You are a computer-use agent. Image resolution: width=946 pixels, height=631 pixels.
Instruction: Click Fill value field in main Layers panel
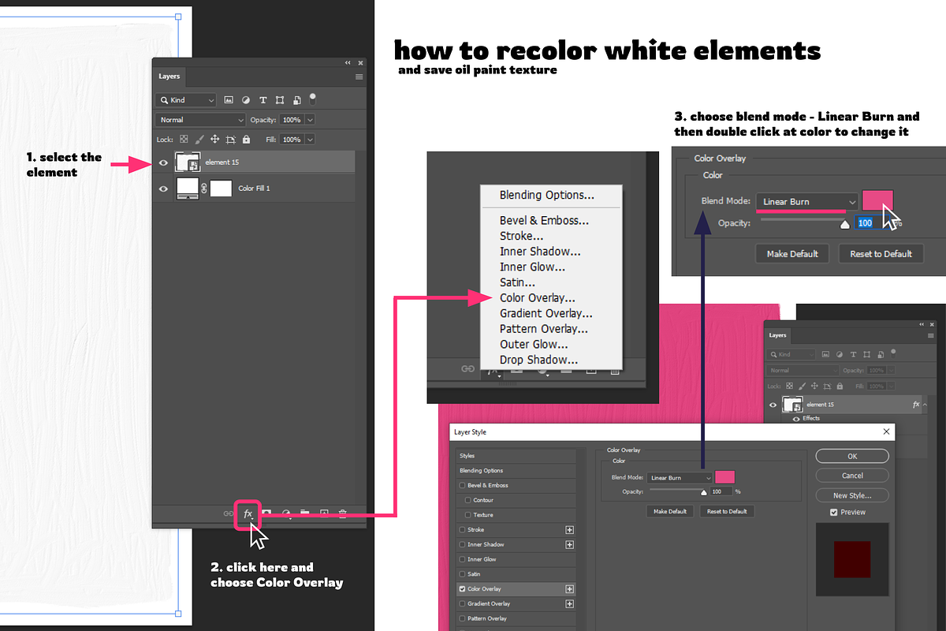tap(292, 140)
